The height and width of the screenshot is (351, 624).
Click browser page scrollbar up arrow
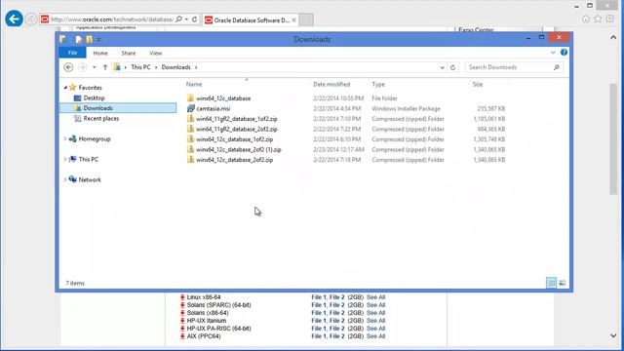[613, 37]
